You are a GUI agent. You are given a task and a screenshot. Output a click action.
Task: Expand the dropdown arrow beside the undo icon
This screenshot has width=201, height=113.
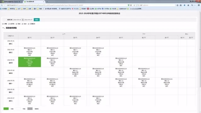tap(195, 5)
